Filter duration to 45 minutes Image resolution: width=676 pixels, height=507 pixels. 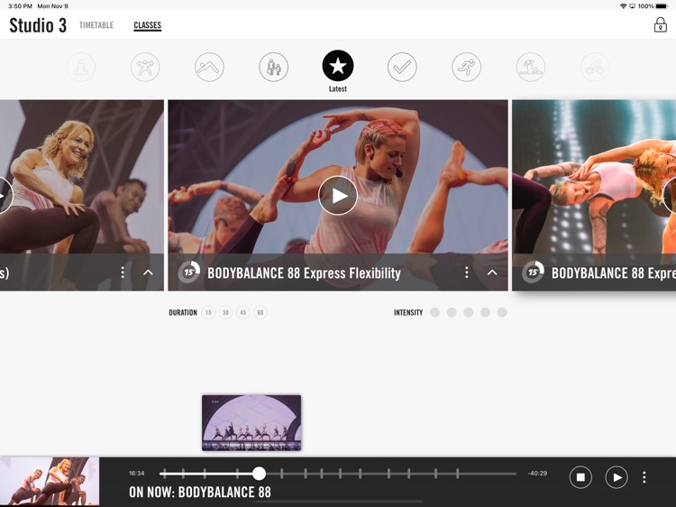tap(242, 312)
